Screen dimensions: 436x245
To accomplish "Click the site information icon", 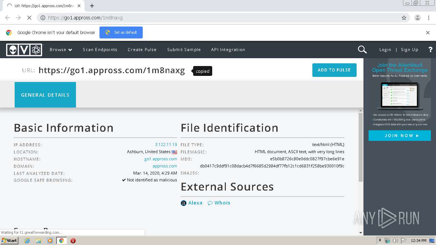I will 43,18.
